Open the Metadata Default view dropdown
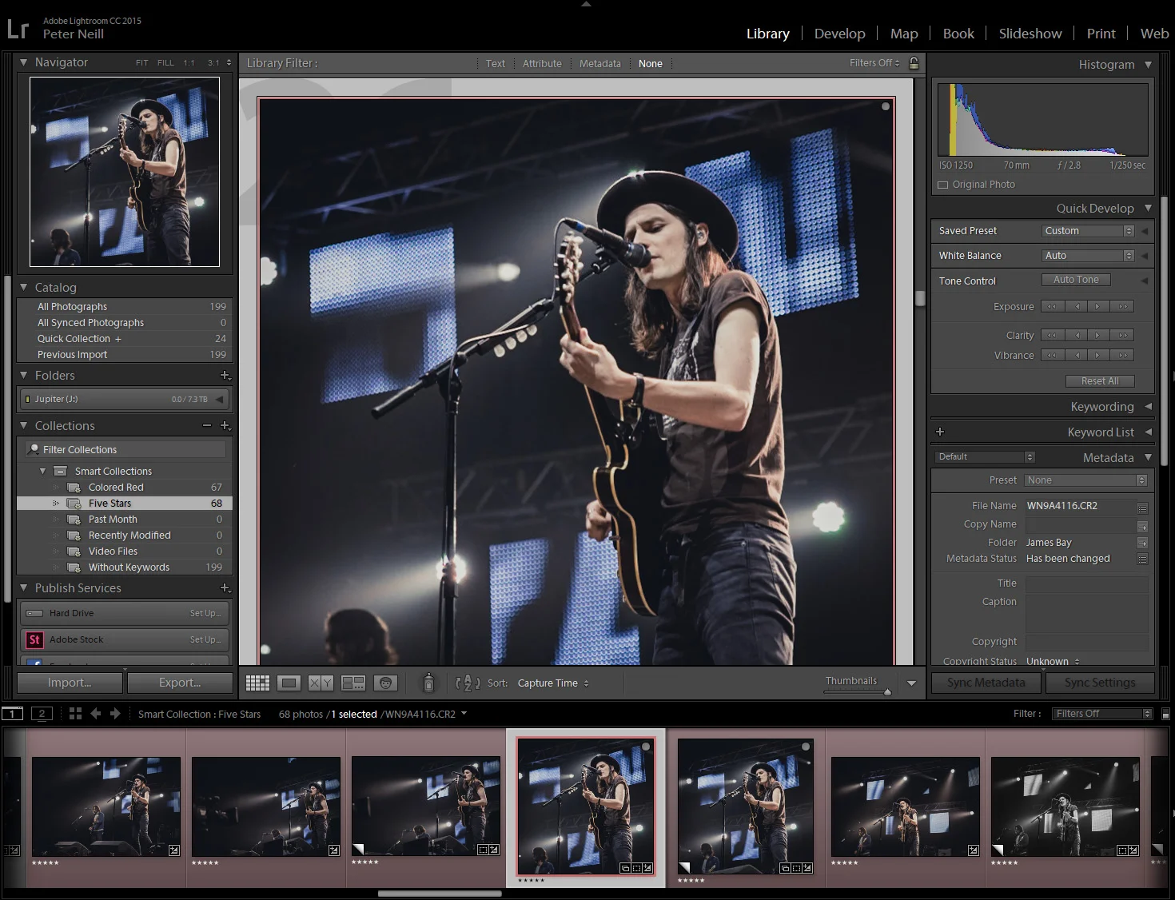Screen dimensions: 1175x900 pyautogui.click(x=985, y=457)
